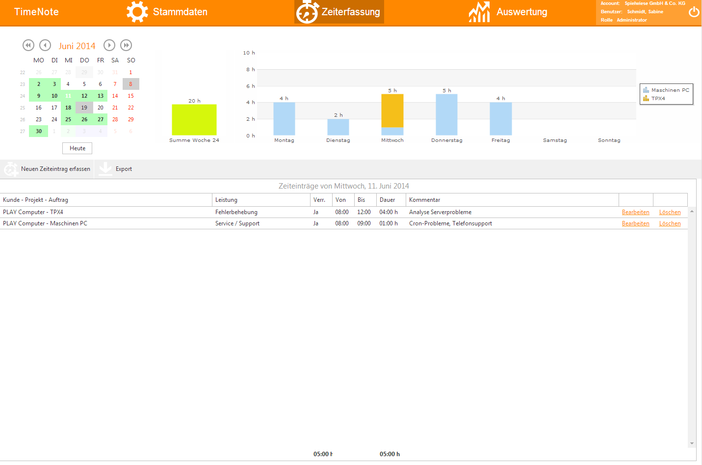Image resolution: width=702 pixels, height=465 pixels.
Task: Open the TimeNote home tab
Action: point(36,12)
